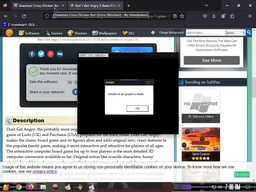
Task: Open the Firefox hamburger application menu
Action: tap(250, 16)
